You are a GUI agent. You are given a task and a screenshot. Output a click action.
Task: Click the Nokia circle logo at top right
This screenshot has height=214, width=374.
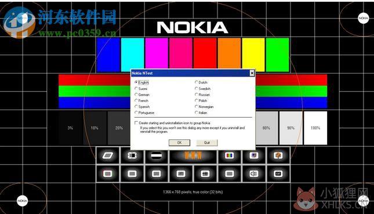tap(363, 18)
